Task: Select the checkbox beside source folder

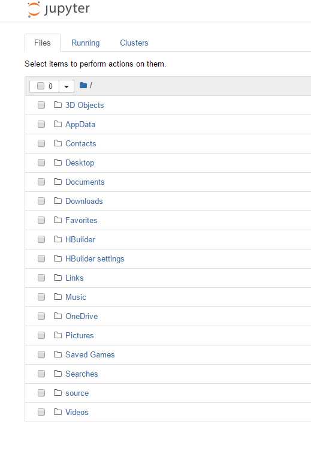Action: coord(41,393)
